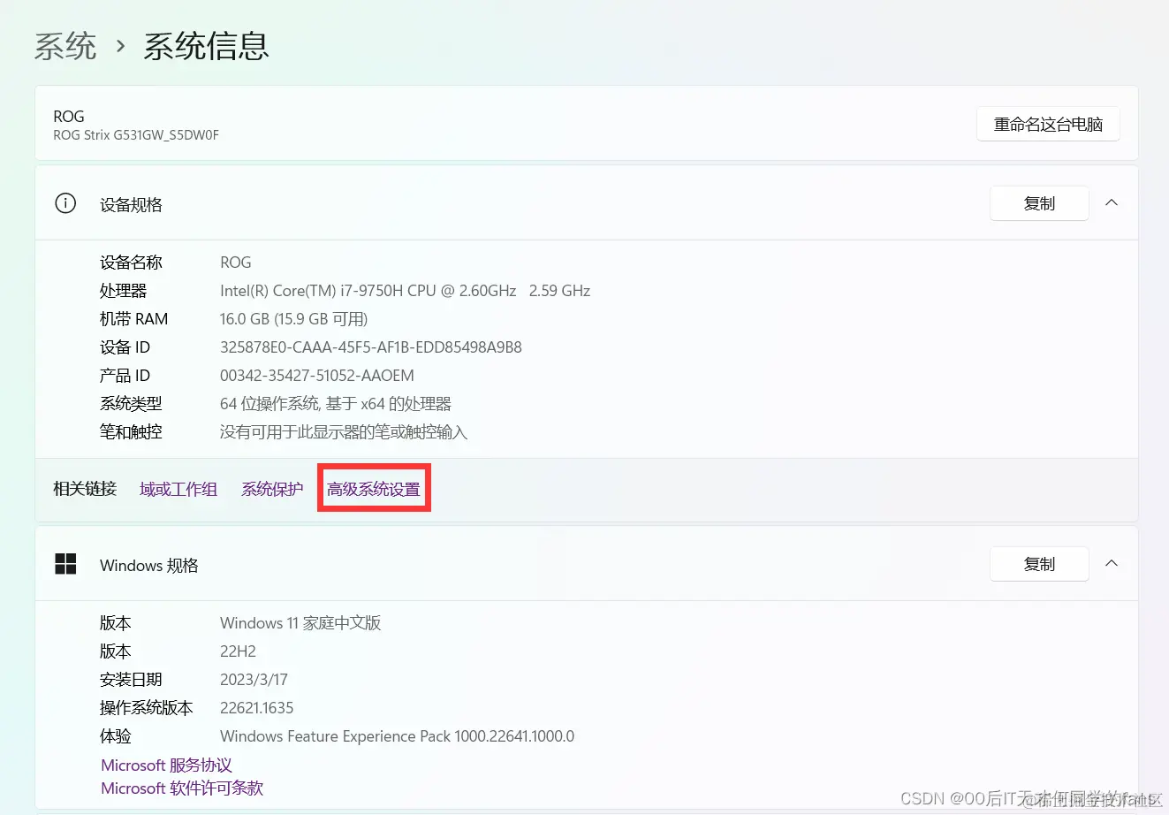Collapse the Windows 规格 section chevron
The image size is (1169, 815).
click(x=1112, y=564)
